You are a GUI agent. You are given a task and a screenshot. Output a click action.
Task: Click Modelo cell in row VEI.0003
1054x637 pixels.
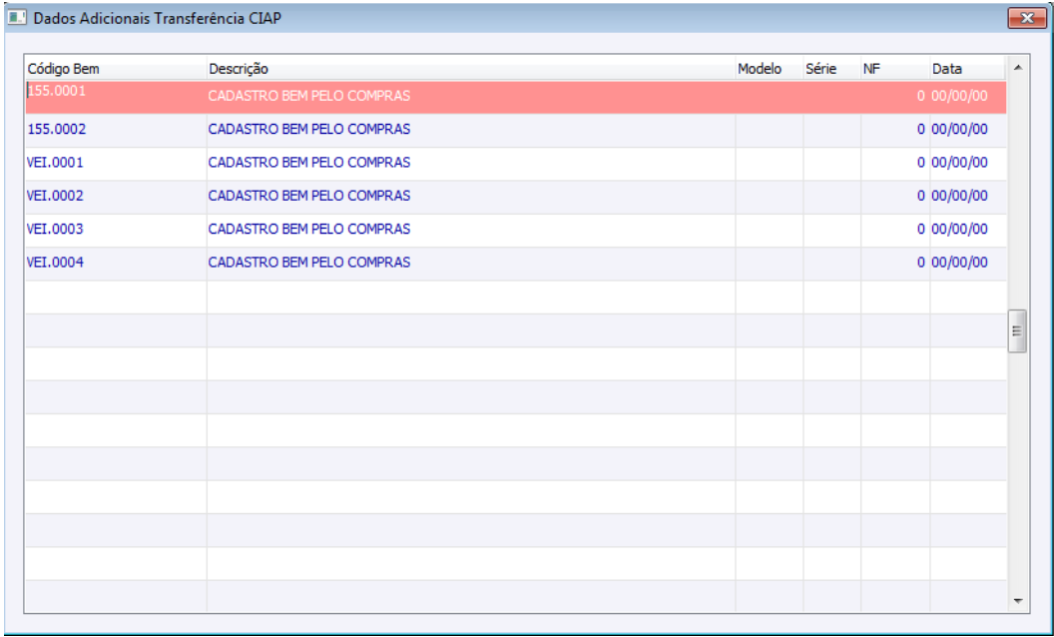(x=769, y=230)
